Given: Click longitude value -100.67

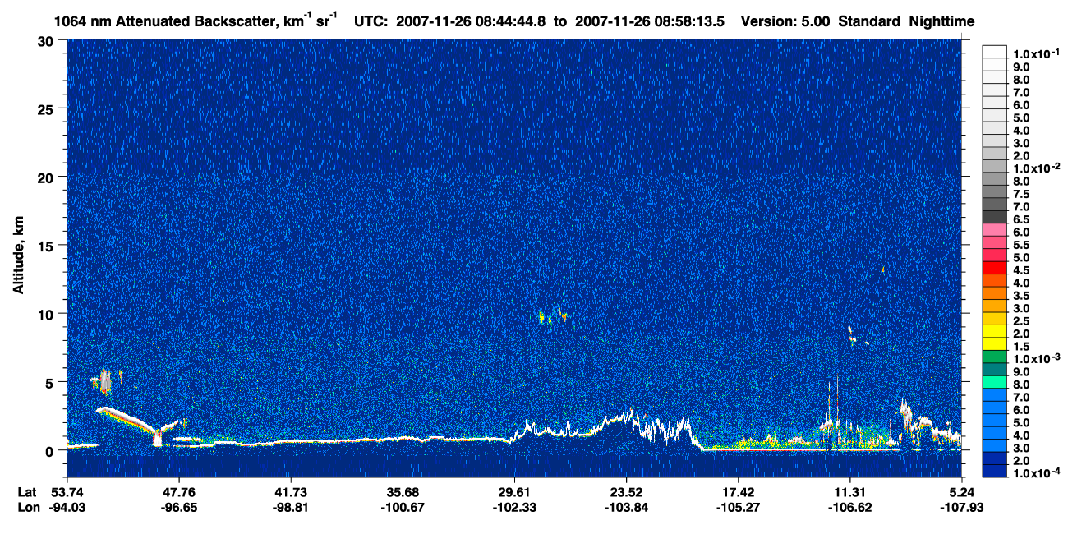Looking at the screenshot, I should (x=403, y=507).
